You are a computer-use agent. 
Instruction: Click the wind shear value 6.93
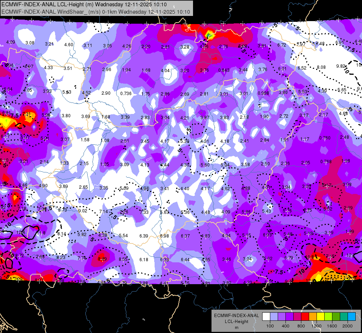click(267, 235)
